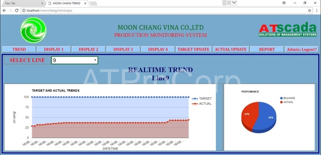Open the DISPLAY 1 menu item
This screenshot has width=321, height=155.
tap(54, 49)
